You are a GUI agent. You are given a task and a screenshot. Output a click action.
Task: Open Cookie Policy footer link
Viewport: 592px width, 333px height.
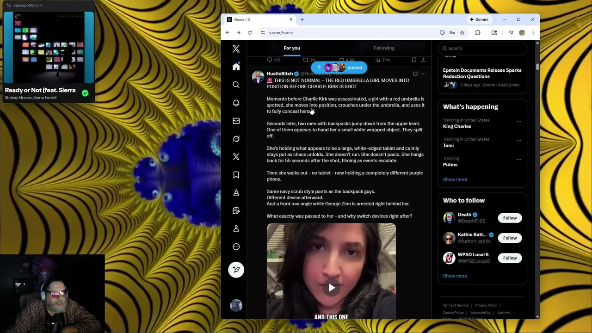point(453,313)
